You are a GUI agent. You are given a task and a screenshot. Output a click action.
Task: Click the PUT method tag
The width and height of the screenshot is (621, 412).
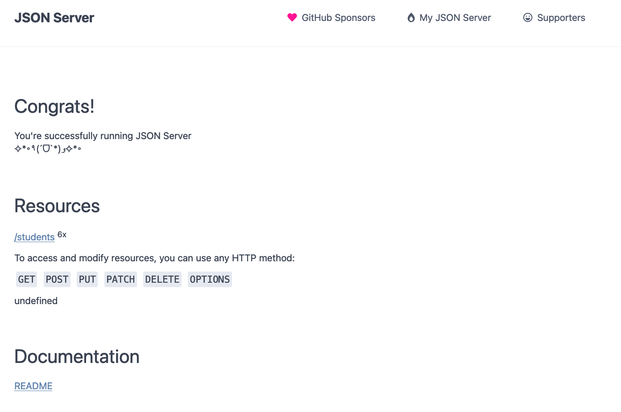coord(87,280)
